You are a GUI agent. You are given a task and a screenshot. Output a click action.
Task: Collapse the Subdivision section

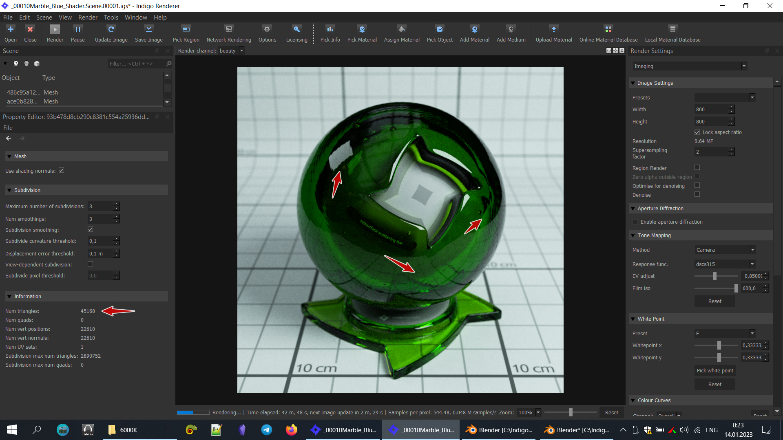coord(9,190)
